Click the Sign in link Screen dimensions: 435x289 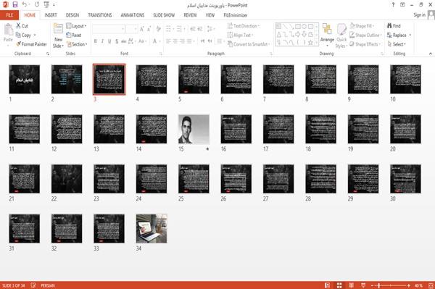pyautogui.click(x=419, y=14)
